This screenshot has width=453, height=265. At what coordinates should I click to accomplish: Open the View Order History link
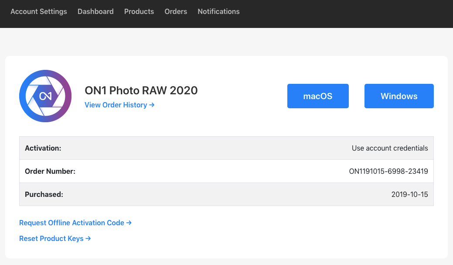(x=116, y=105)
